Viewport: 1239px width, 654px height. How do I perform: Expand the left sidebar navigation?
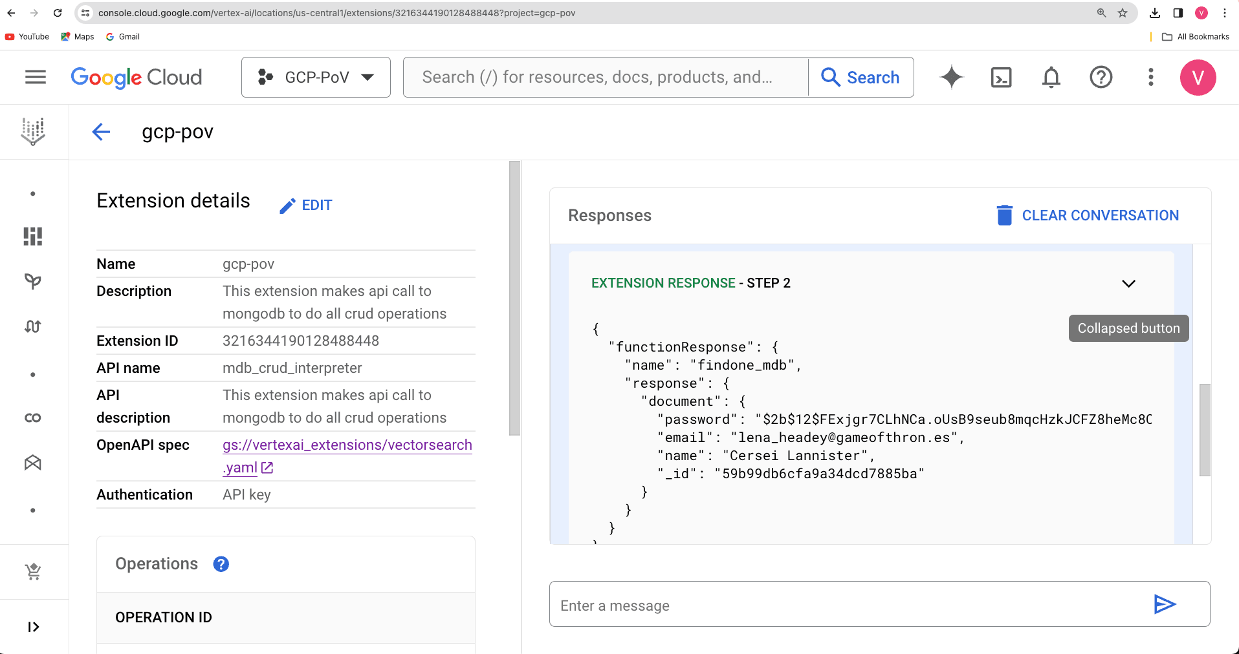[x=33, y=627]
